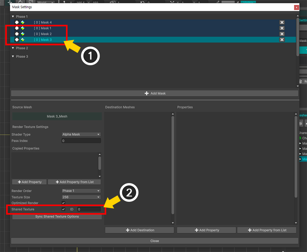Click Add Property from List below Properties list

click(267, 230)
